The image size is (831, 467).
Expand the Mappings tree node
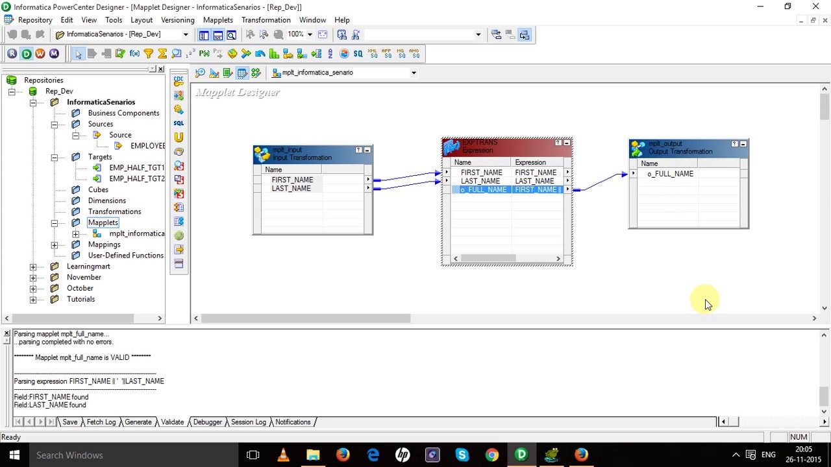(x=55, y=245)
